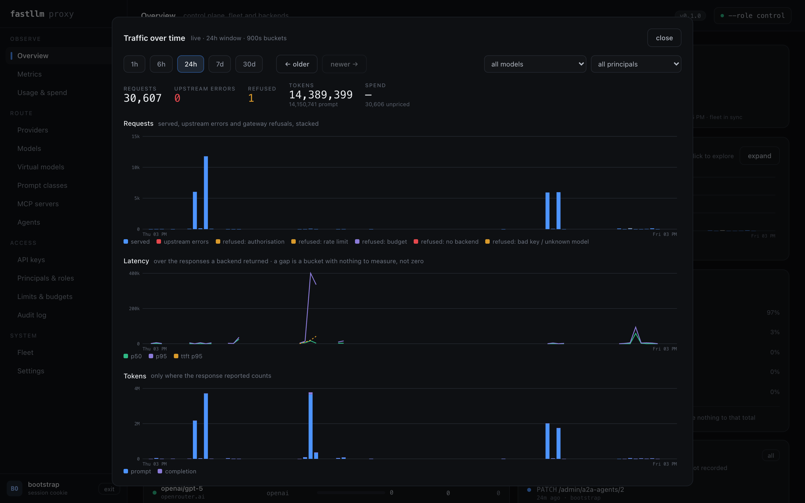Screen dimensions: 805x503
Task: Open Providers in the sidebar
Action: point(33,130)
